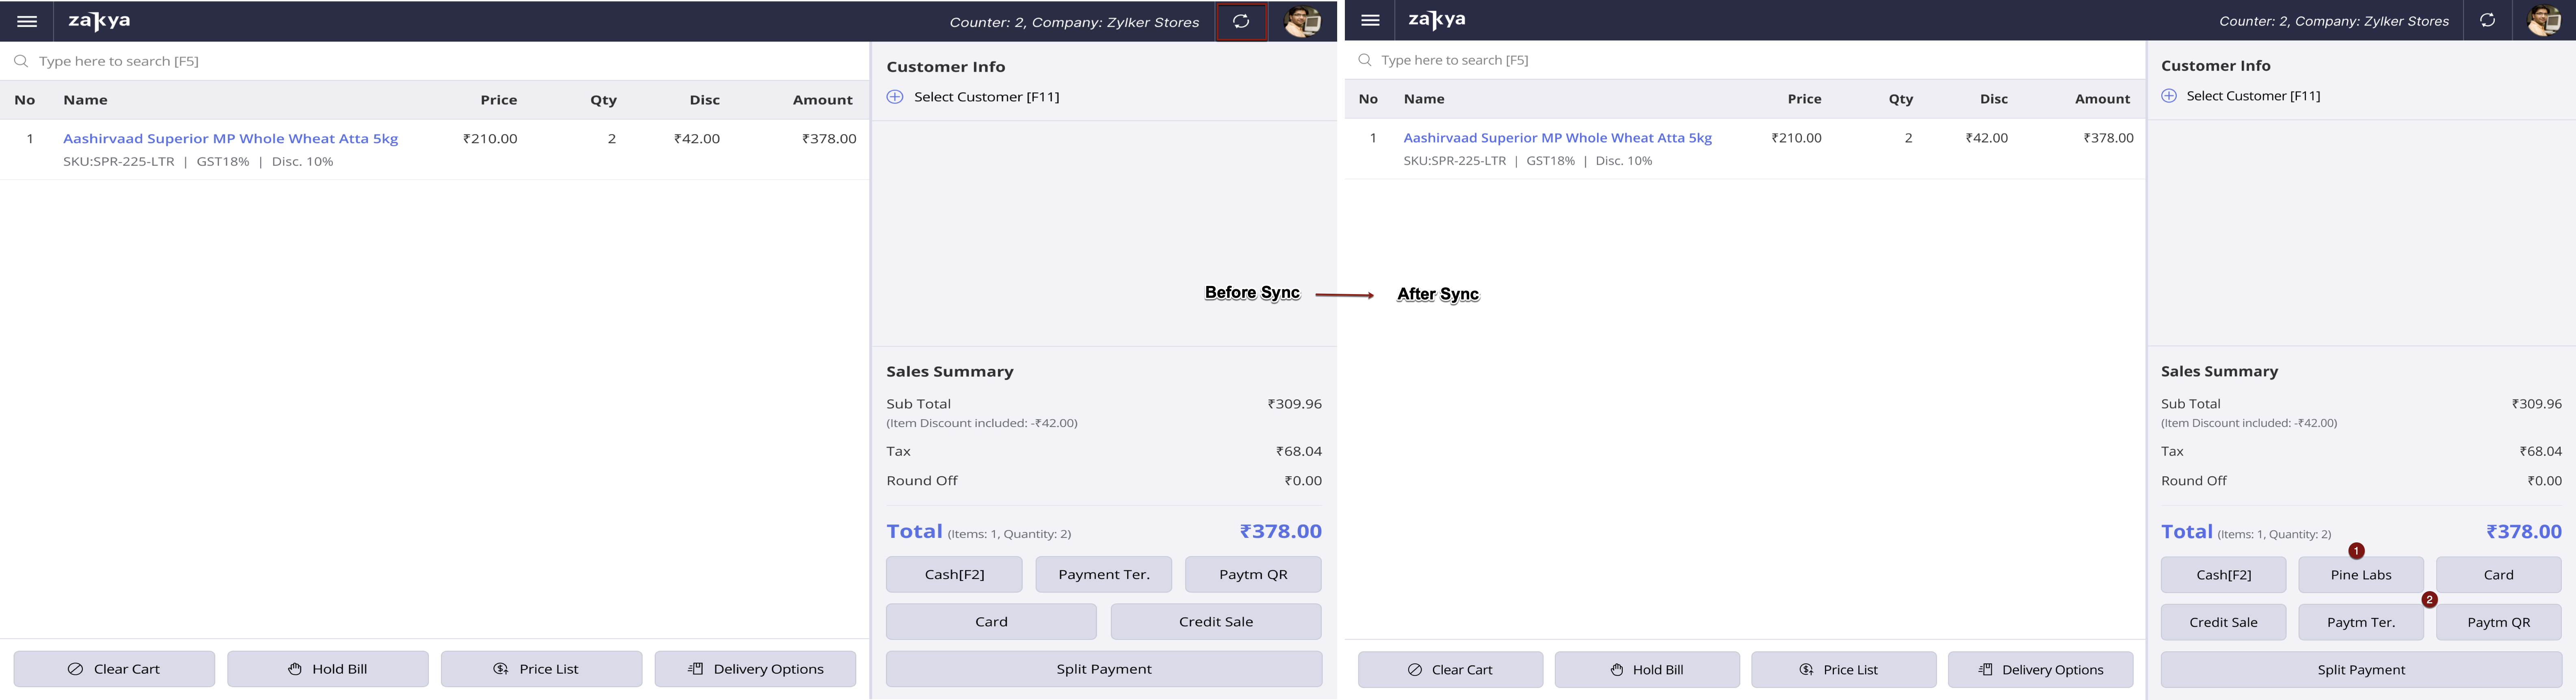Hold Bill in After Sync screen
Image resolution: width=2576 pixels, height=700 pixels.
(x=1647, y=670)
